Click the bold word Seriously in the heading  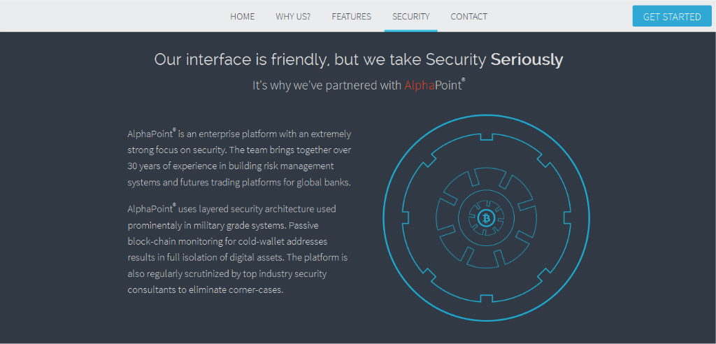[x=527, y=60]
